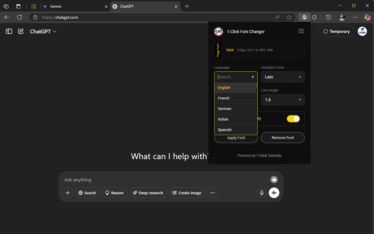Image resolution: width=374 pixels, height=234 pixels.
Task: Click the Edge profile avatar in toolbar
Action: click(x=342, y=17)
